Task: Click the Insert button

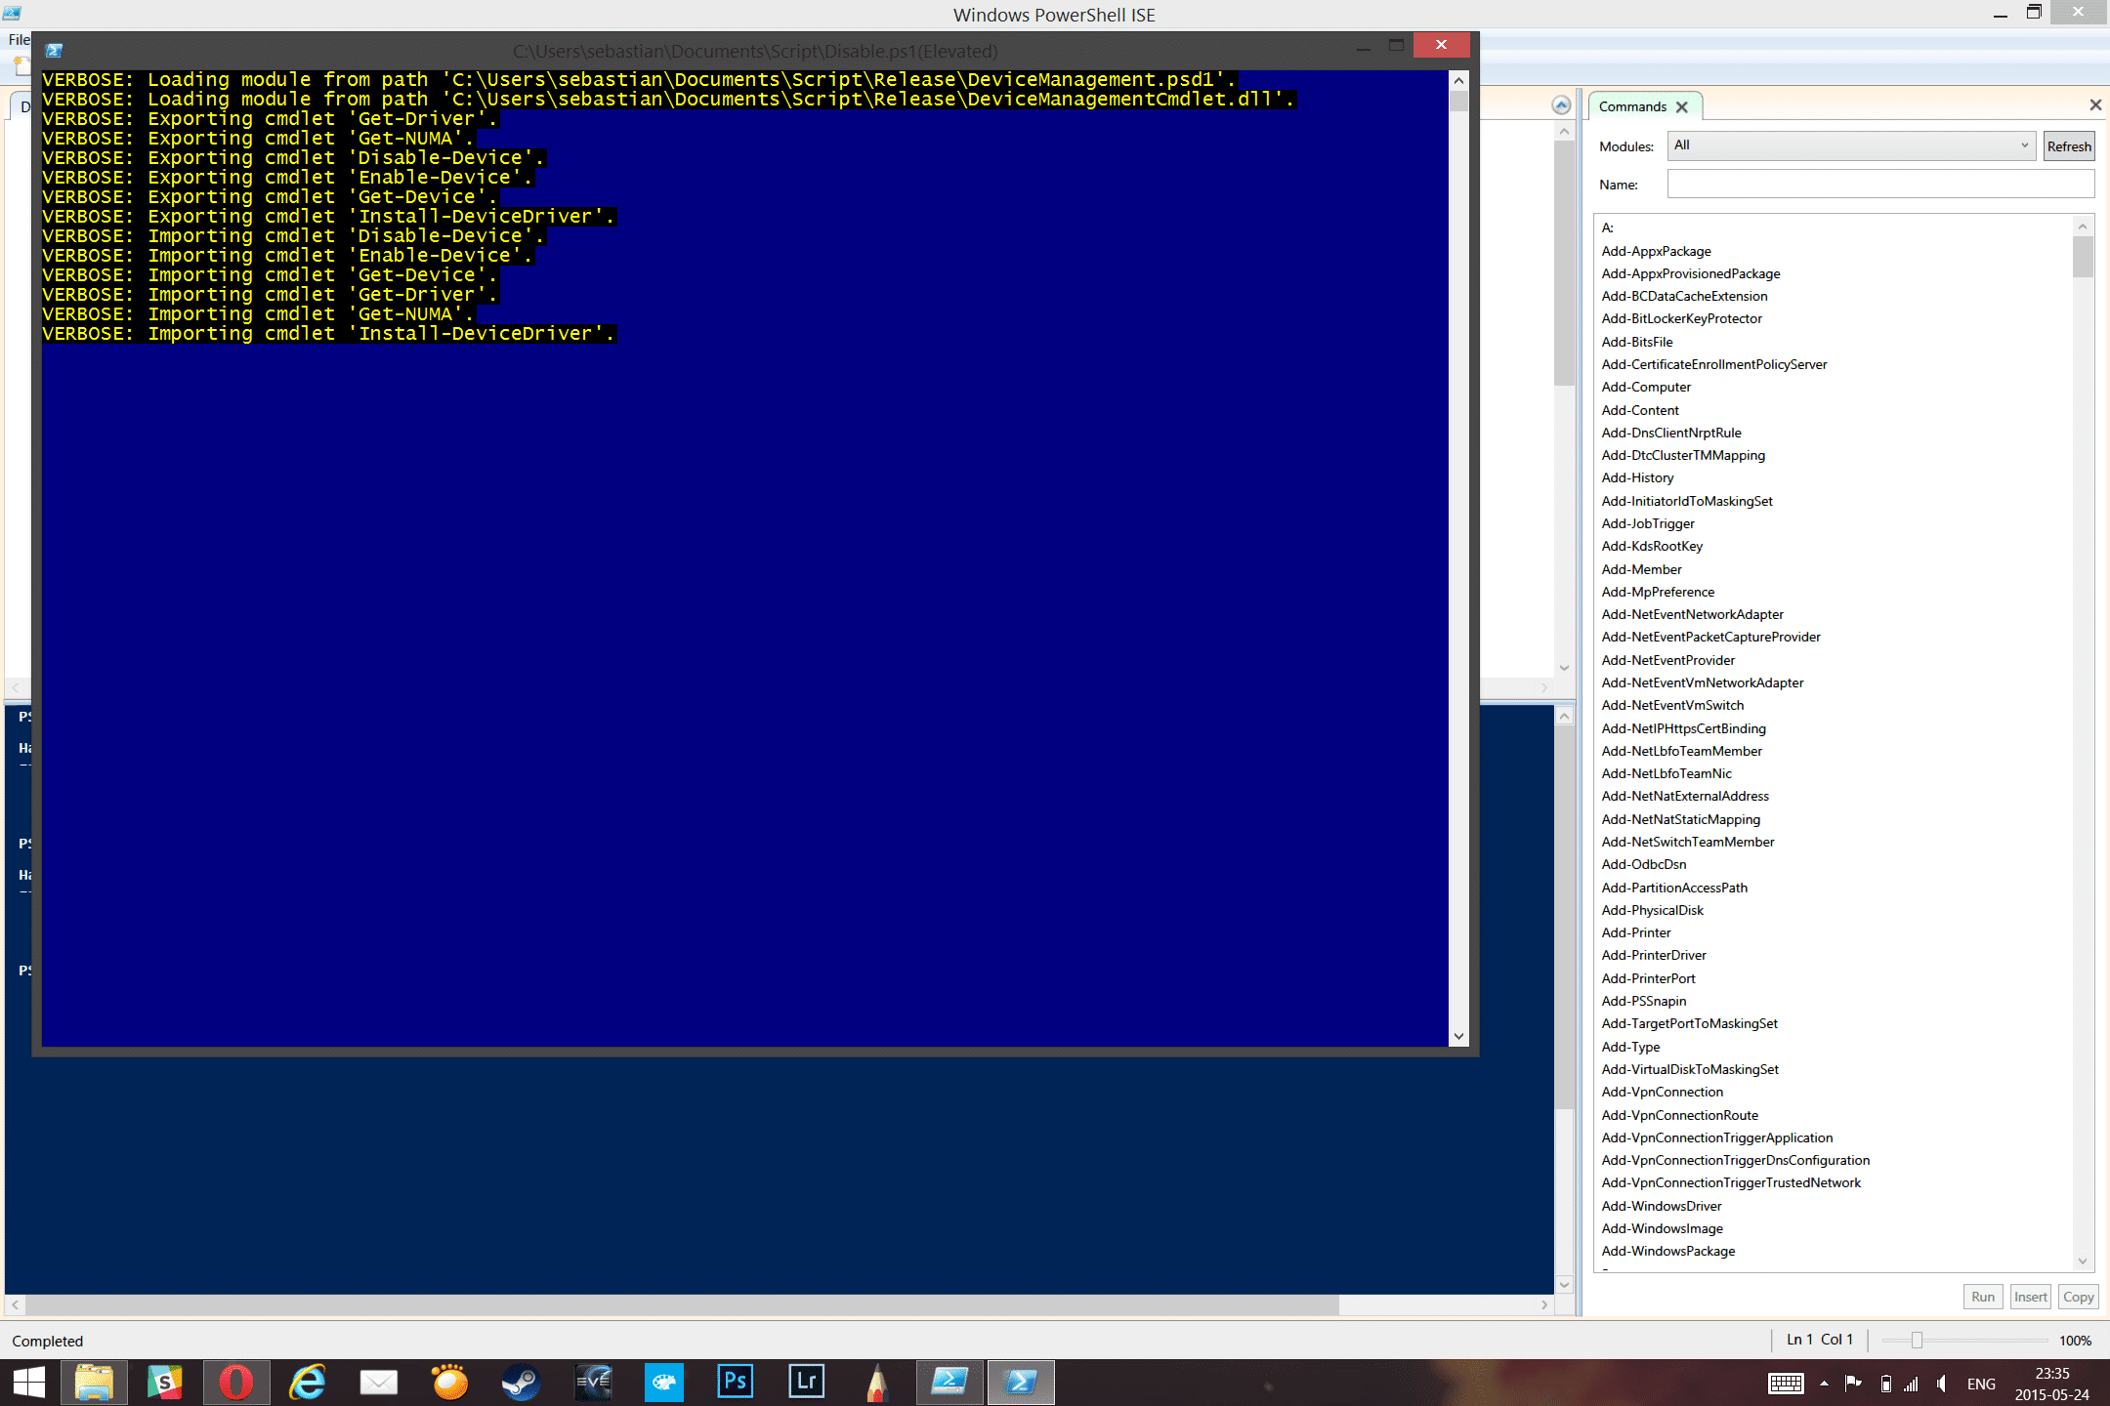Action: point(2030,1297)
